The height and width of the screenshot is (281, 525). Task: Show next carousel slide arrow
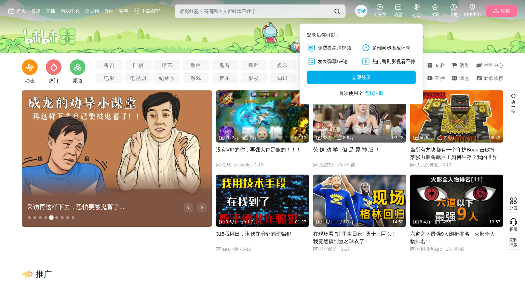[x=202, y=208]
